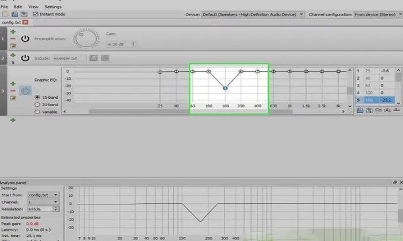Screen dimensions: 403x241
Task: Open the Settings menu
Action: click(x=53, y=7)
